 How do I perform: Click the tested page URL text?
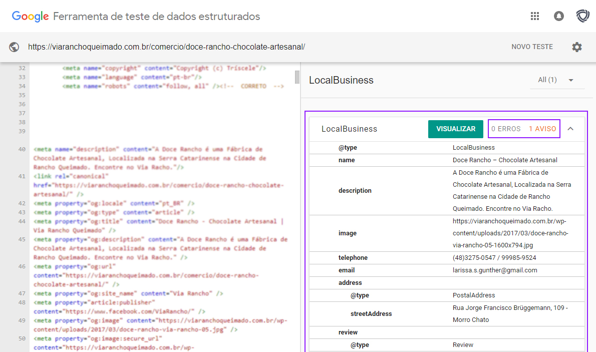(166, 47)
